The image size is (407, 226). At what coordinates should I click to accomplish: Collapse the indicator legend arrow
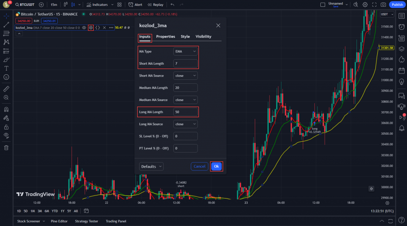(x=19, y=34)
